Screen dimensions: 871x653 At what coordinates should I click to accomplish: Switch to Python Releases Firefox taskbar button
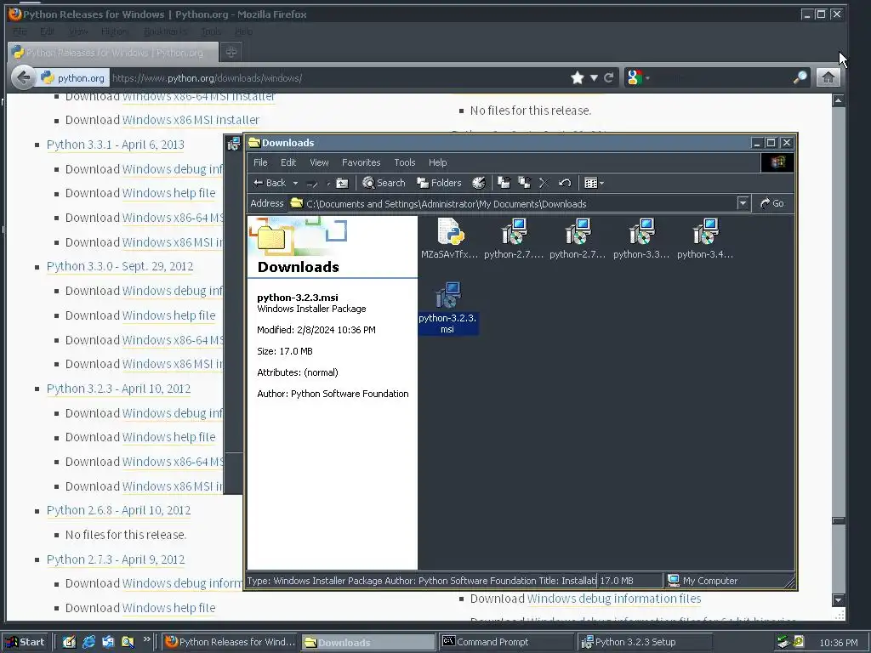[230, 642]
